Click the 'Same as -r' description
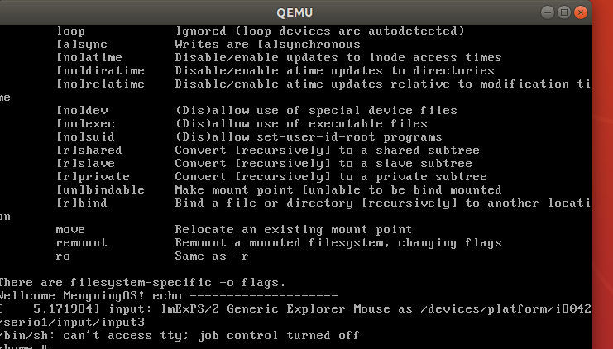 [x=212, y=256]
